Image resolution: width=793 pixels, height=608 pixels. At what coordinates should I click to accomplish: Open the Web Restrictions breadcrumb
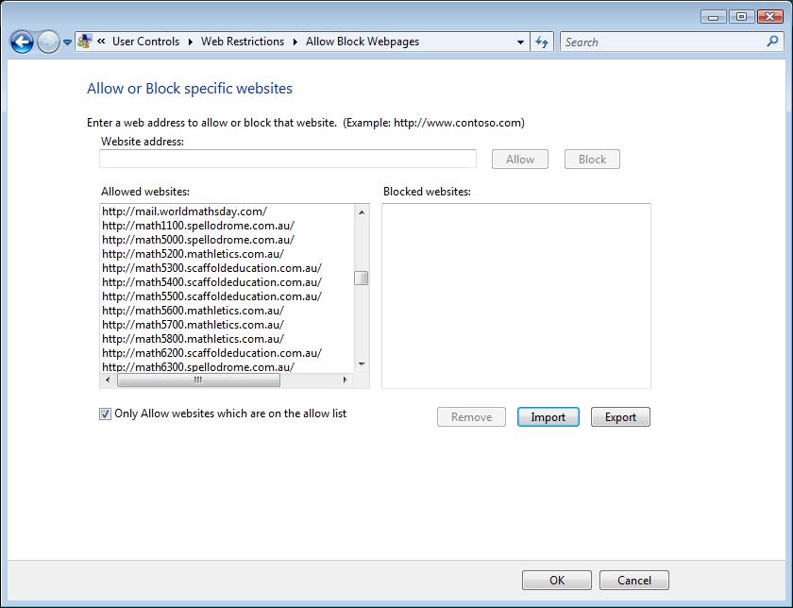coord(243,42)
